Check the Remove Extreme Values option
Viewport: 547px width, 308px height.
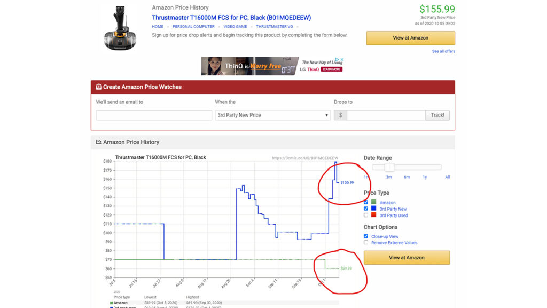point(365,242)
